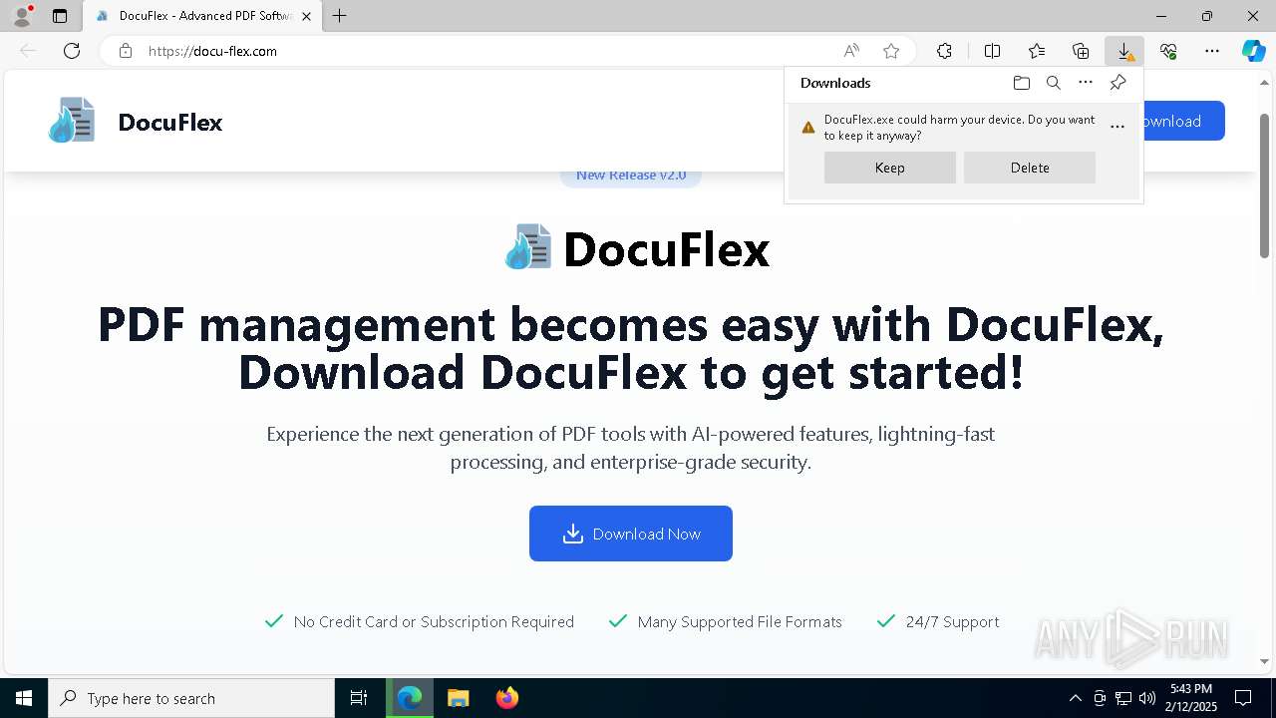Click the large DocuFlex hero logo
The image size is (1276, 718).
pos(528,246)
